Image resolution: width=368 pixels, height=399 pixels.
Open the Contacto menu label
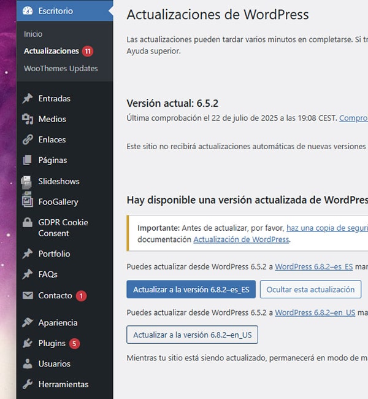55,295
